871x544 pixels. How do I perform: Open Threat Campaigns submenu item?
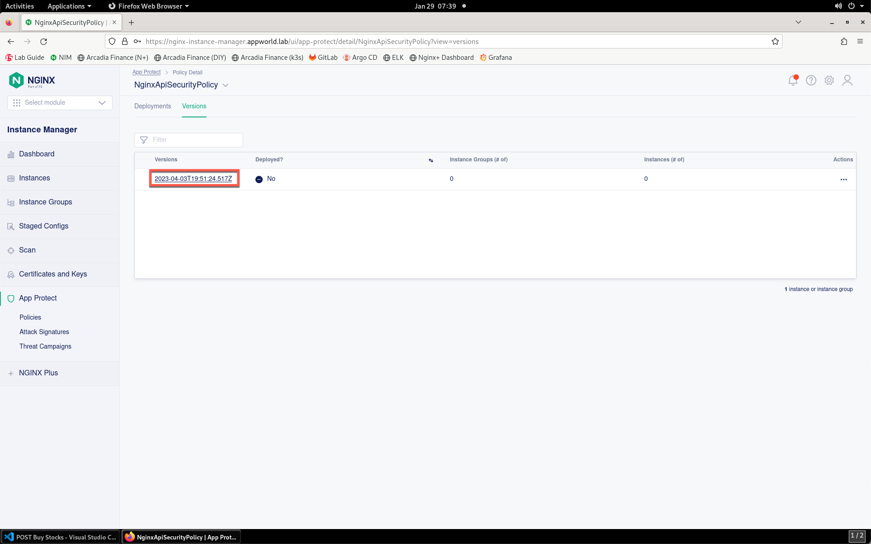click(45, 346)
